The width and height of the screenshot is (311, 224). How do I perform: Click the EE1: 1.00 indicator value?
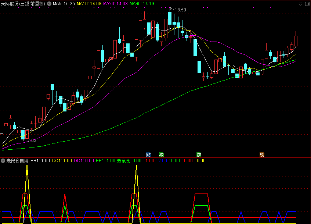point(105,161)
